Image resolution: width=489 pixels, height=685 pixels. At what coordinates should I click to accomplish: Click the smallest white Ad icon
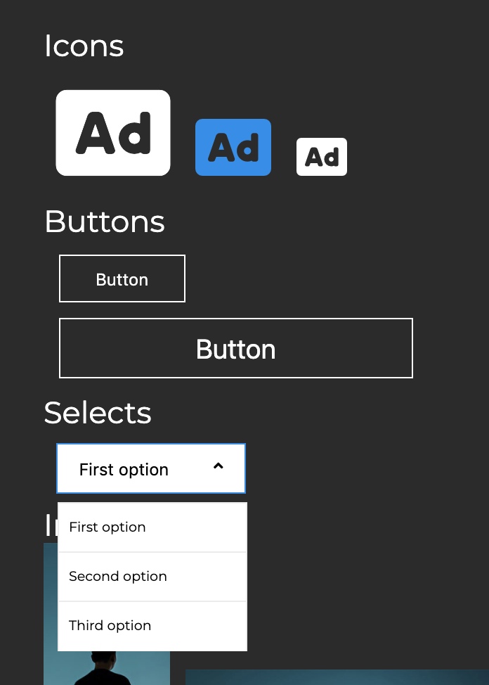tap(322, 157)
